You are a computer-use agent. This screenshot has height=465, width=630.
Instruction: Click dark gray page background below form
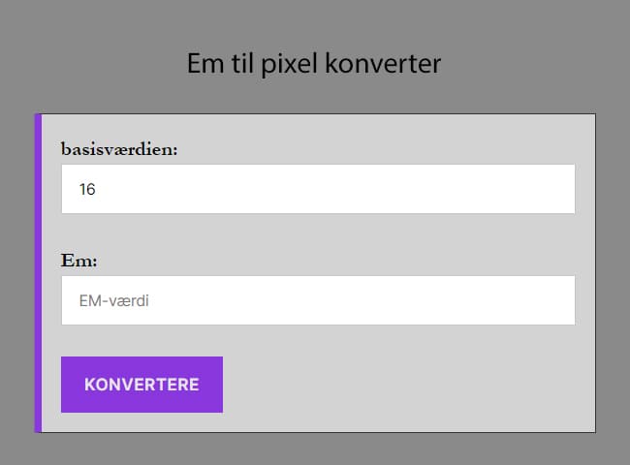tap(314, 449)
